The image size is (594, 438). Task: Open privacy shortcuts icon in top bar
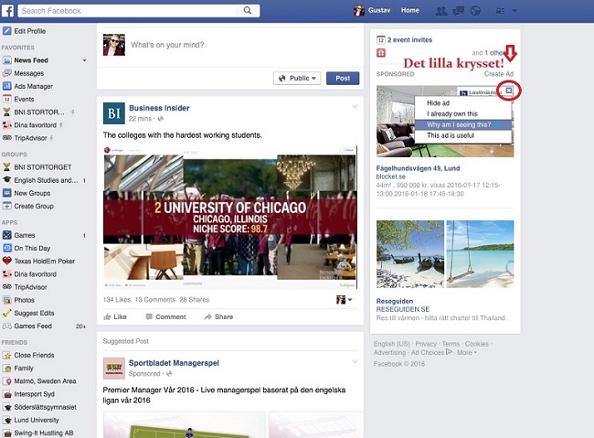501,11
